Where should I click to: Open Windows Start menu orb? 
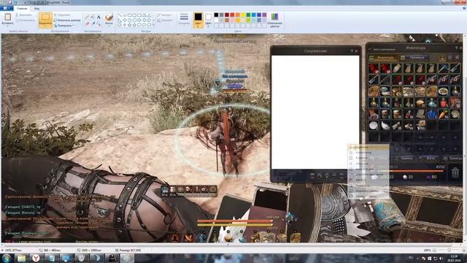(7, 258)
